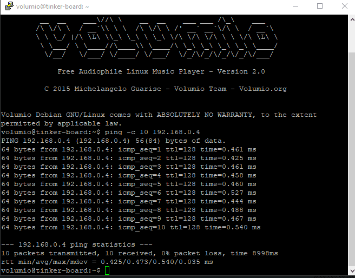Click the 'C 2015 Michelangelo Guarise' copyright line

point(166,89)
